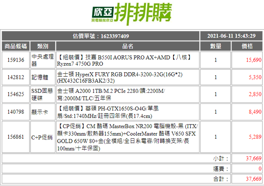This screenshot has height=186, width=264.
Task: Click the timestamp 2021-06-11 15:43:29
Action: coord(231,36)
